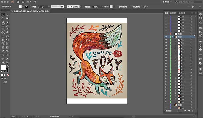Select the Paintbrush tool

pyautogui.click(x=7, y=29)
